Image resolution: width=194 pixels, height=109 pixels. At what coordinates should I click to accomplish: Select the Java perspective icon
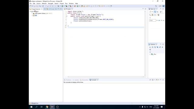pos(163,6)
